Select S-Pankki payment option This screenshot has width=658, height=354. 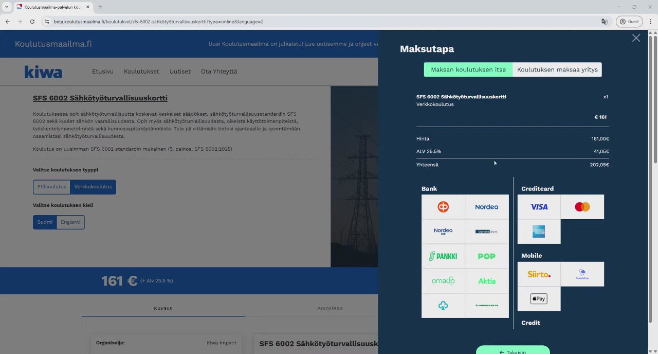click(x=443, y=256)
